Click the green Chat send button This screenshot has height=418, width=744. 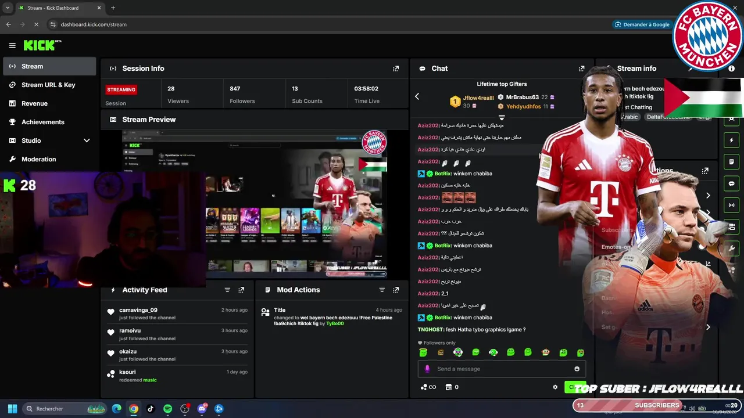click(574, 387)
